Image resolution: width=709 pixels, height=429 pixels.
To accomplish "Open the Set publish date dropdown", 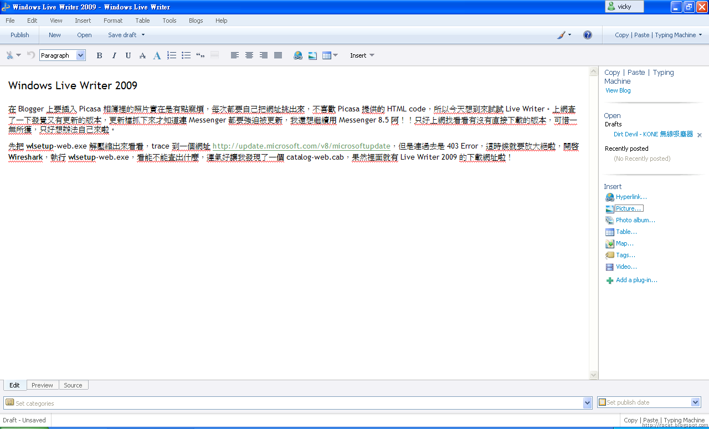I will coord(696,402).
